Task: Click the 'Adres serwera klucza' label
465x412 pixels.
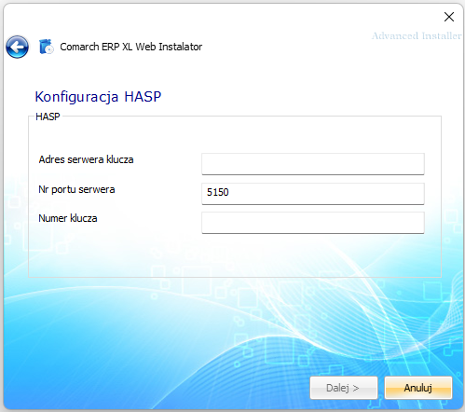Action: coord(86,159)
